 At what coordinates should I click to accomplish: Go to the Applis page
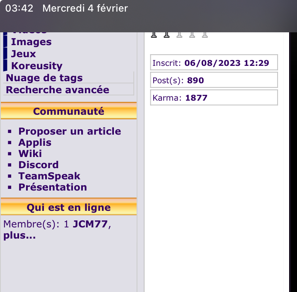(x=35, y=142)
